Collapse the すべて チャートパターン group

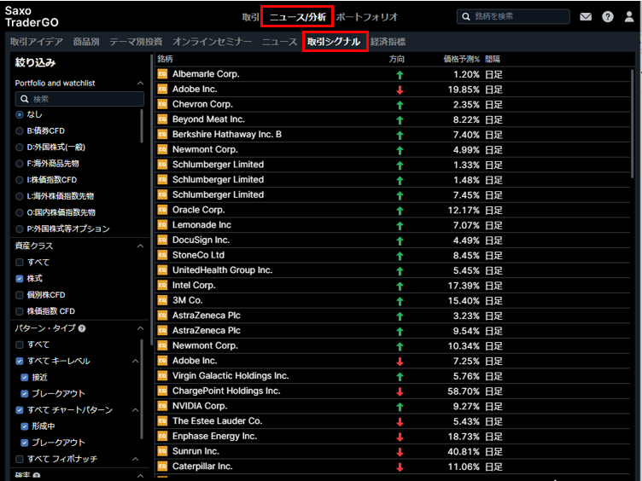[135, 410]
